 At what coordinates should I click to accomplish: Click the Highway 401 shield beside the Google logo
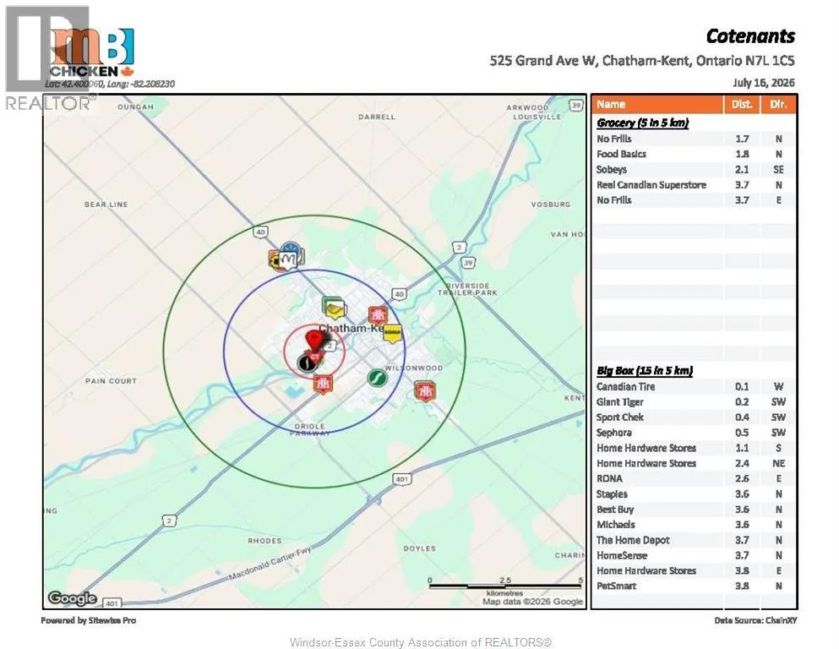(x=112, y=603)
